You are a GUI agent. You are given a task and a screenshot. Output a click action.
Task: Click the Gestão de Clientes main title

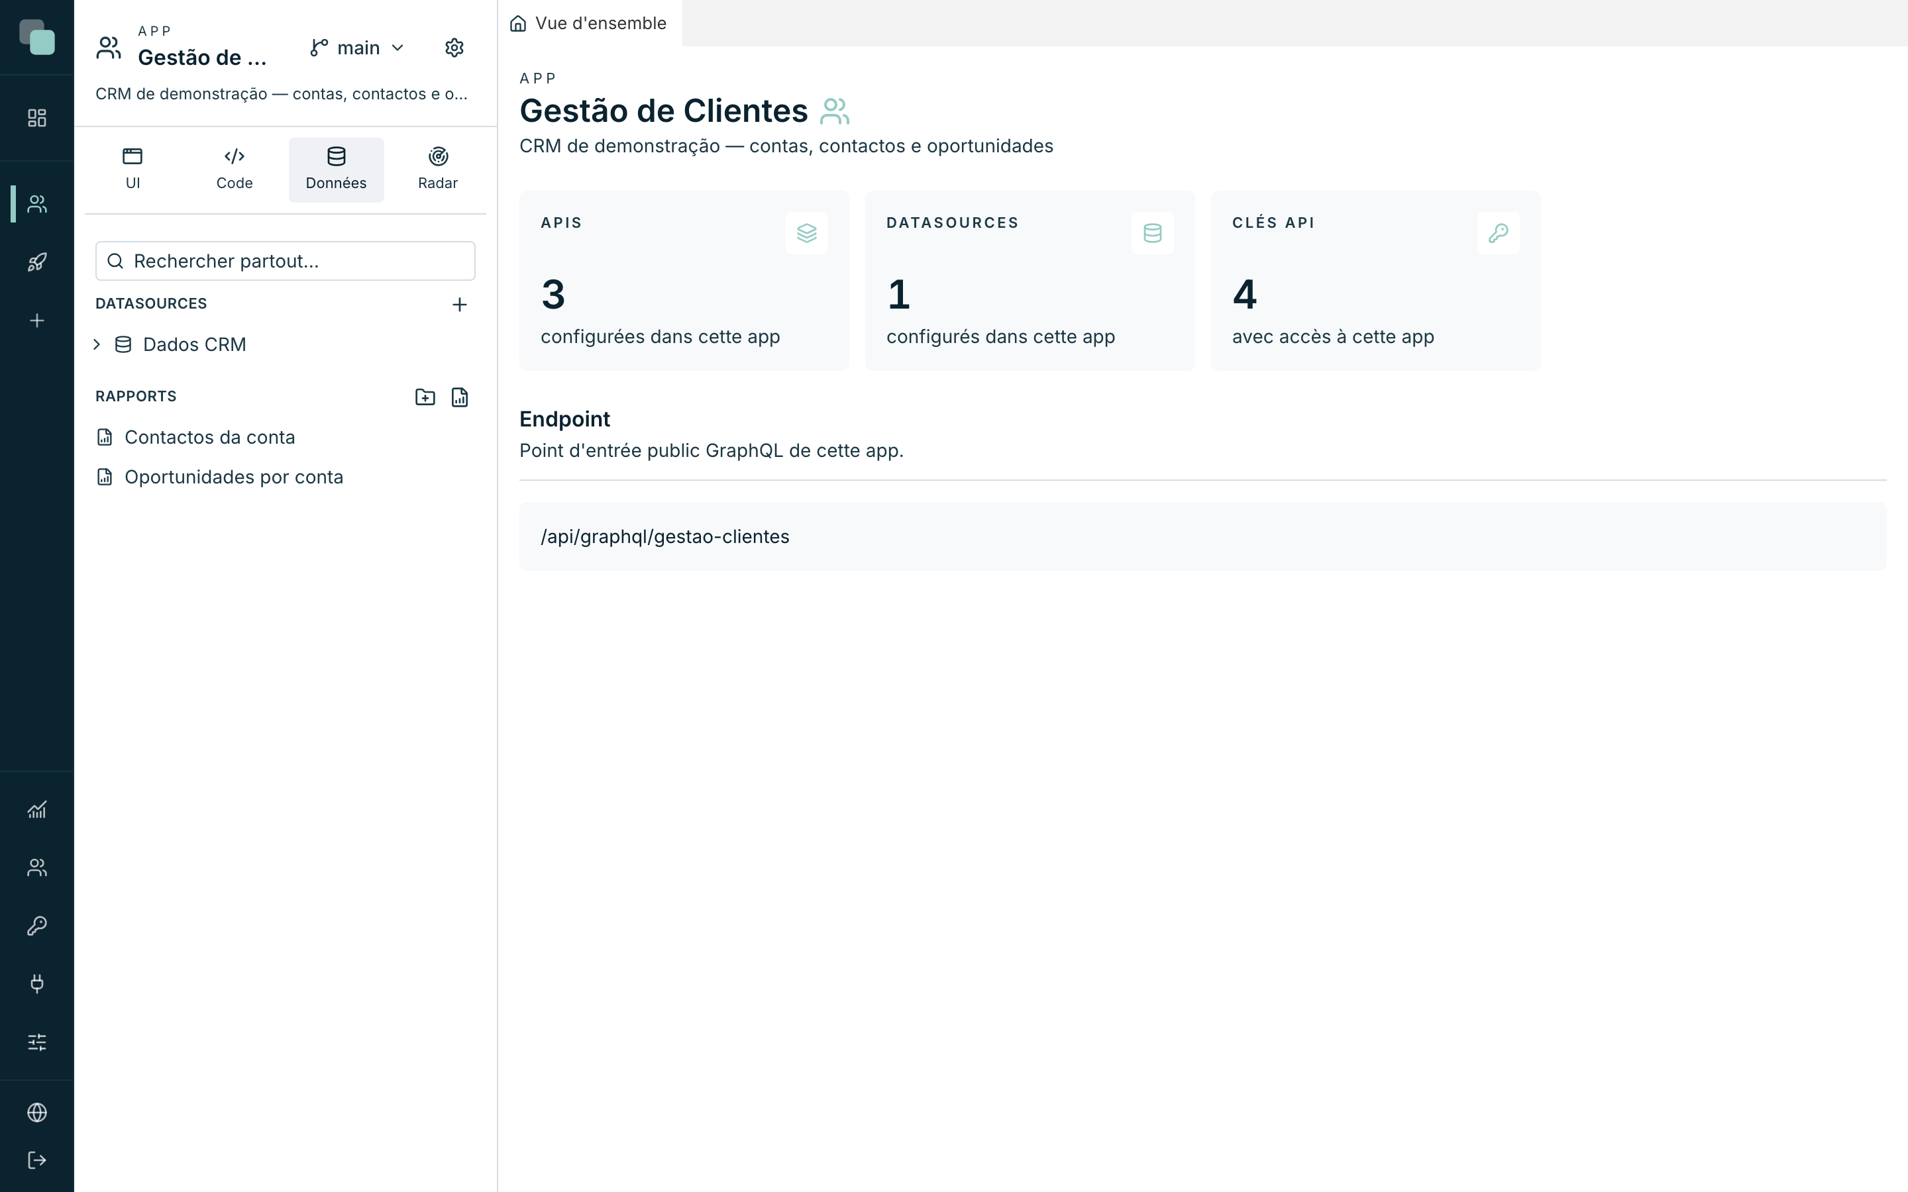[x=663, y=111]
